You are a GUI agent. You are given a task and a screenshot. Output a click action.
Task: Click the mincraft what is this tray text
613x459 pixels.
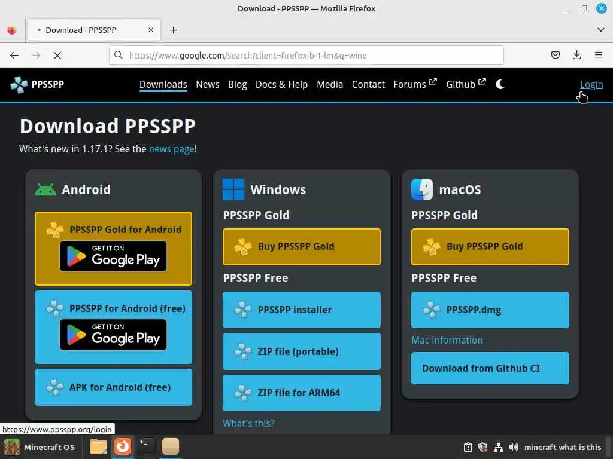[563, 447]
